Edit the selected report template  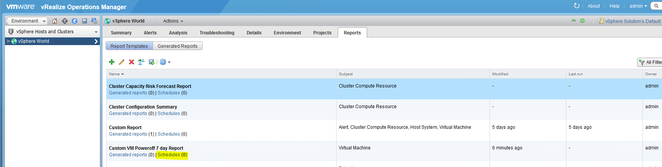[122, 62]
